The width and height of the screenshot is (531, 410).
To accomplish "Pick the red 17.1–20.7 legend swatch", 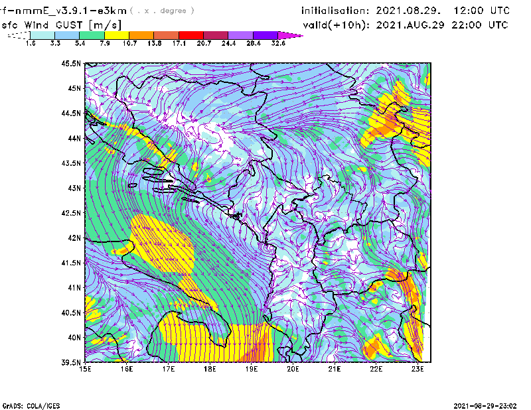I will pyautogui.click(x=191, y=35).
